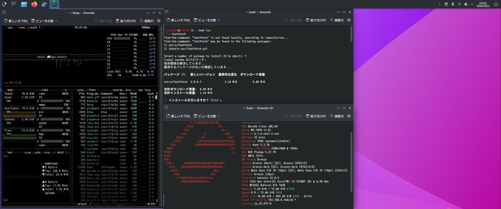The width and height of the screenshot is (501, 209).
Task: Click Split View in btop Konsole window
Action: [x=42, y=20]
